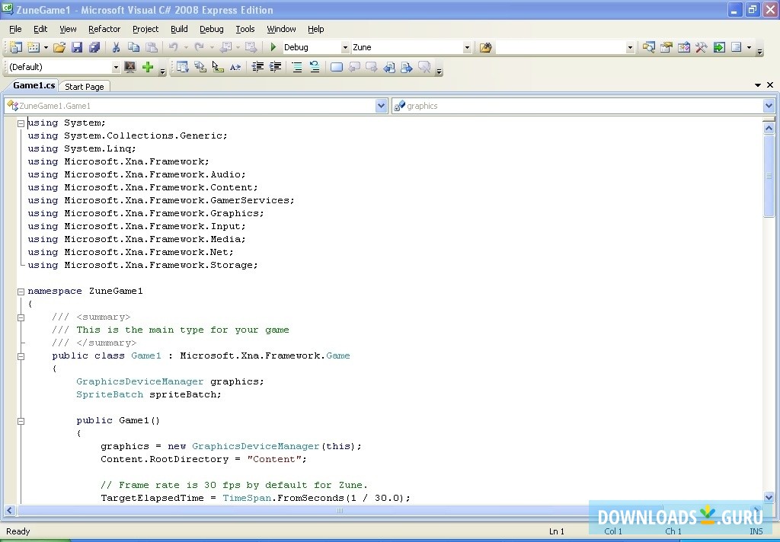Toggle a bookmark on the current line

(x=336, y=67)
